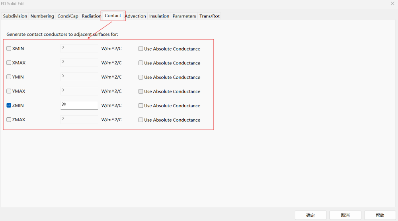The width and height of the screenshot is (398, 221).
Task: Tick the YMIN checkbox
Action: click(x=9, y=77)
